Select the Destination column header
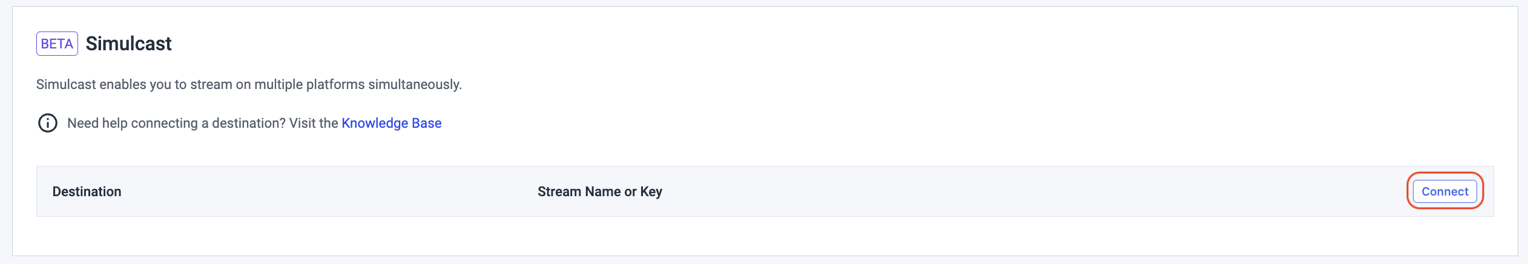1528x264 pixels. (x=87, y=191)
